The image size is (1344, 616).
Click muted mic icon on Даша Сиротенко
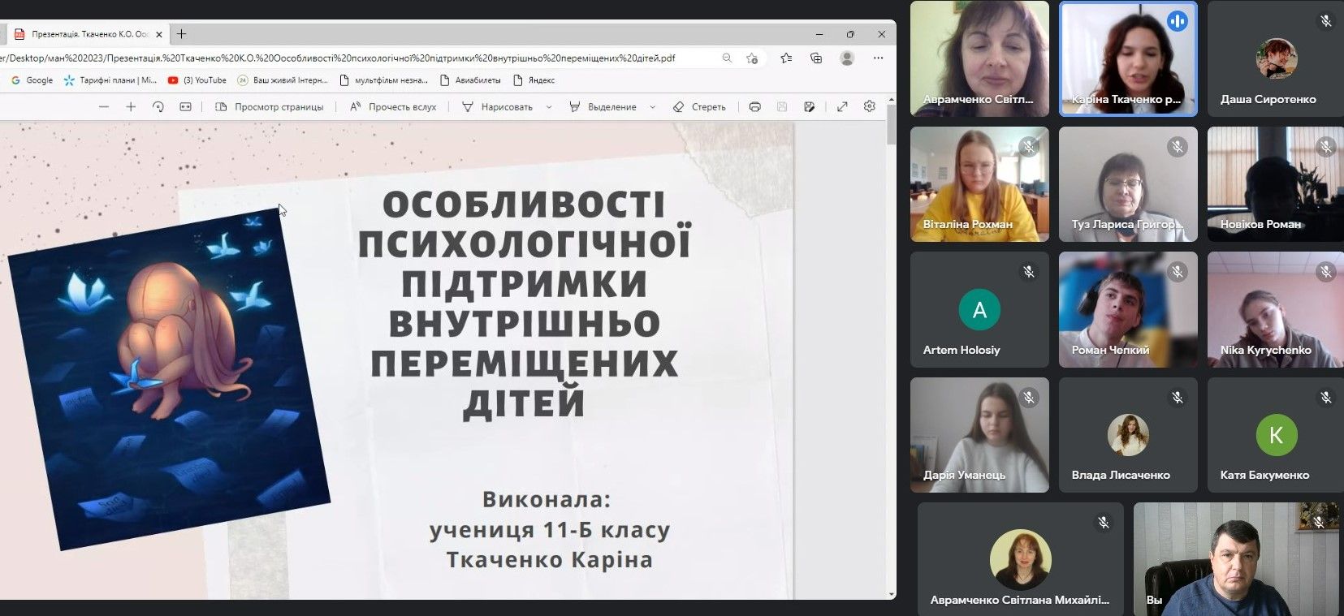click(1326, 21)
